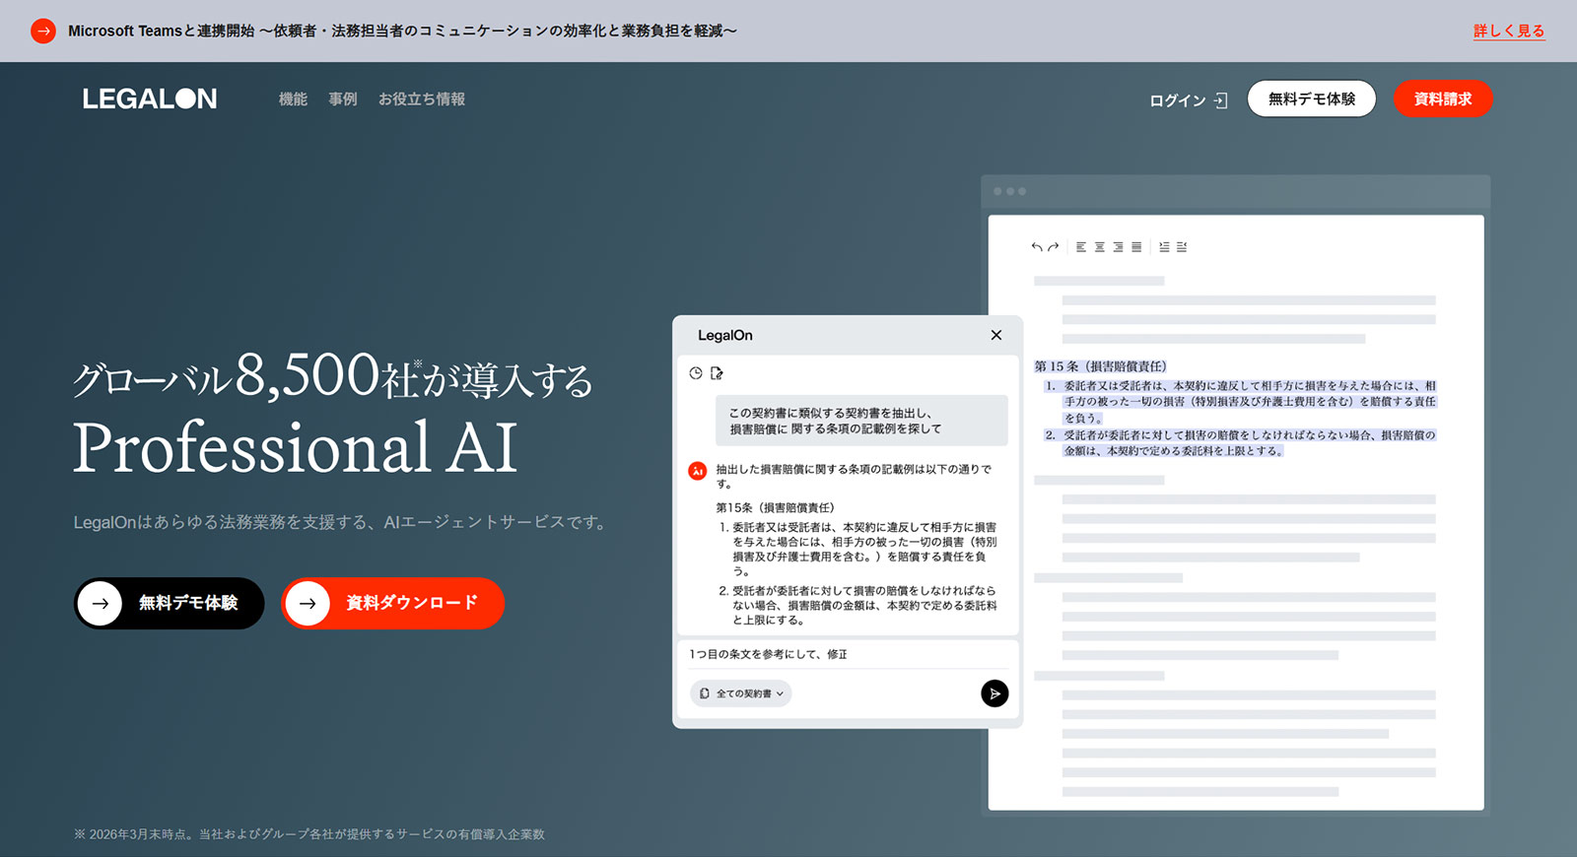The width and height of the screenshot is (1577, 857).
Task: Click the 第15条（損害賠償責任） line in chat reply
Action: click(x=775, y=507)
